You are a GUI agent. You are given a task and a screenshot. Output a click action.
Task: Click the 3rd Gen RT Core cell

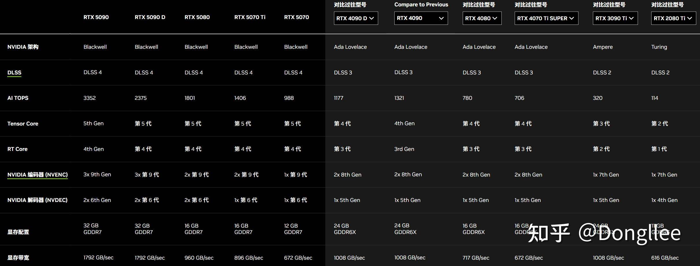(404, 149)
